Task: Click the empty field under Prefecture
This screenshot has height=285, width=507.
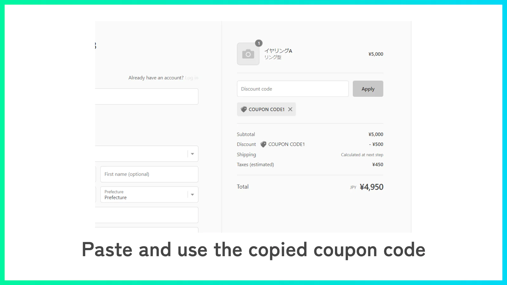Action: 147,215
